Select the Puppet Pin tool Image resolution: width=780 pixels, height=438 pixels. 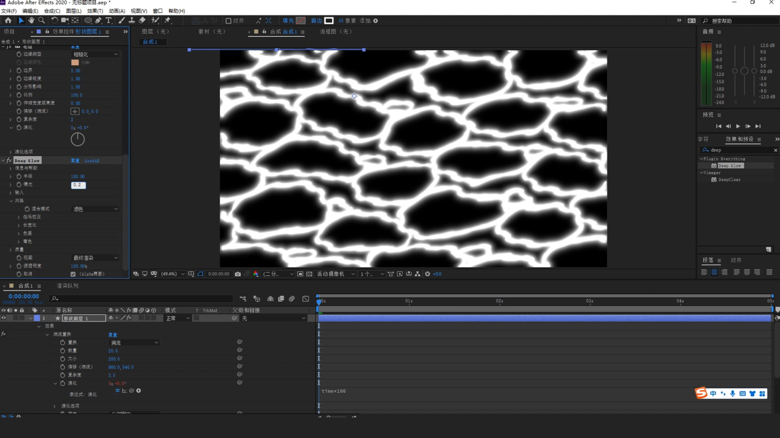tap(167, 20)
